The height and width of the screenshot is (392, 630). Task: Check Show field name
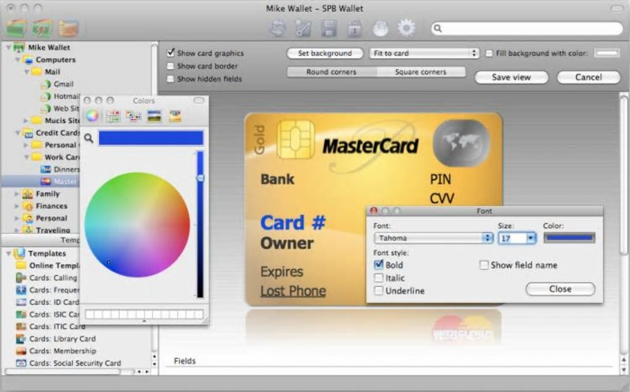click(484, 265)
